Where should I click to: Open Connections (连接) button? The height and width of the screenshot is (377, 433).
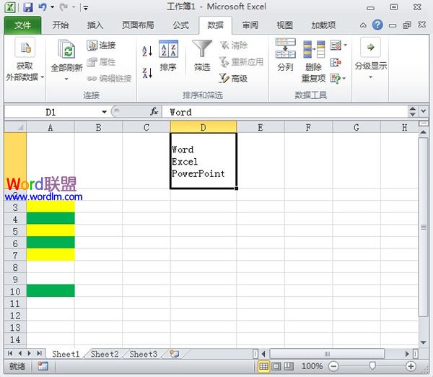pyautogui.click(x=101, y=45)
